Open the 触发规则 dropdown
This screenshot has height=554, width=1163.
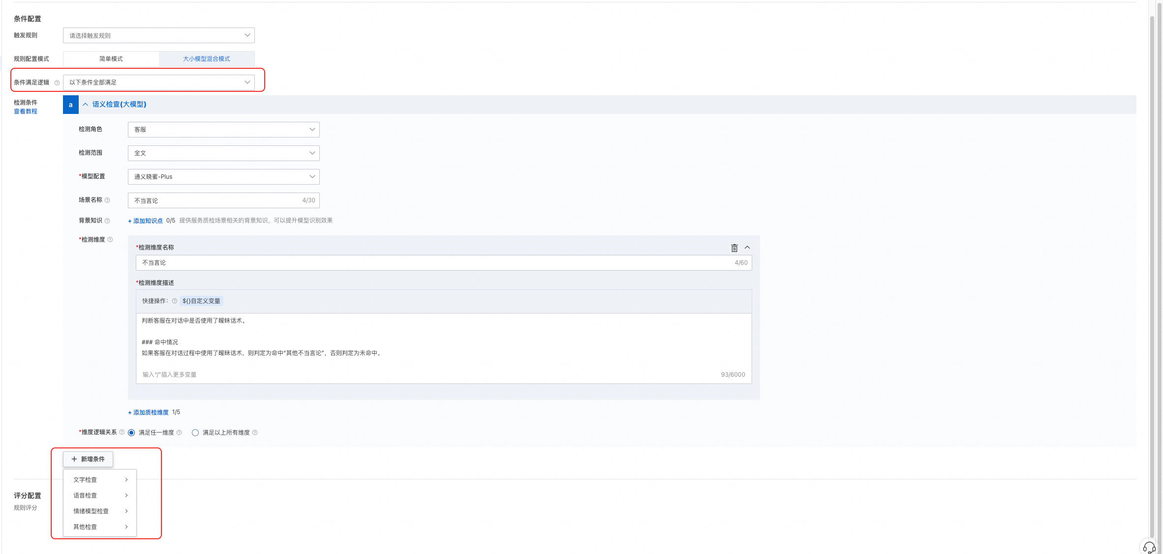pyautogui.click(x=158, y=35)
